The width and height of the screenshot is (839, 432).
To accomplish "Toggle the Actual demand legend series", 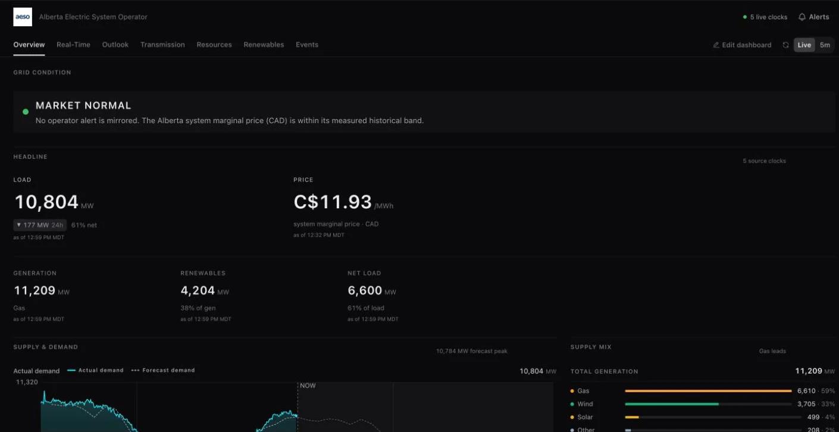I will tap(95, 370).
